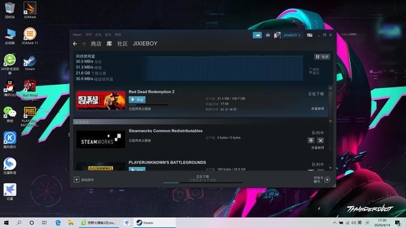Open the Steam announcements megaphone button

tap(257, 35)
